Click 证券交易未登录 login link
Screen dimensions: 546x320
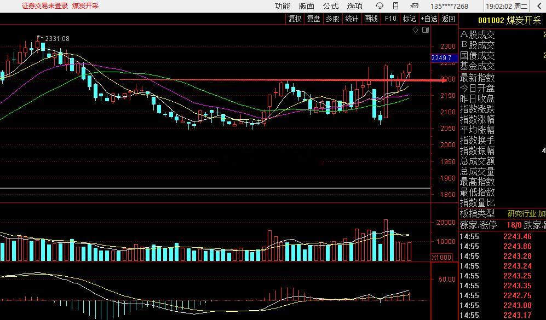(44, 6)
